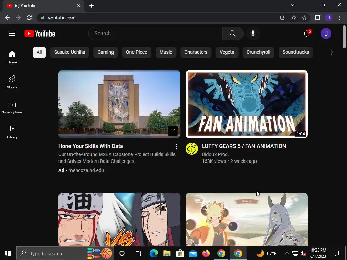347x260 pixels.
Task: Open notifications bell with 6 alerts
Action: (x=306, y=34)
